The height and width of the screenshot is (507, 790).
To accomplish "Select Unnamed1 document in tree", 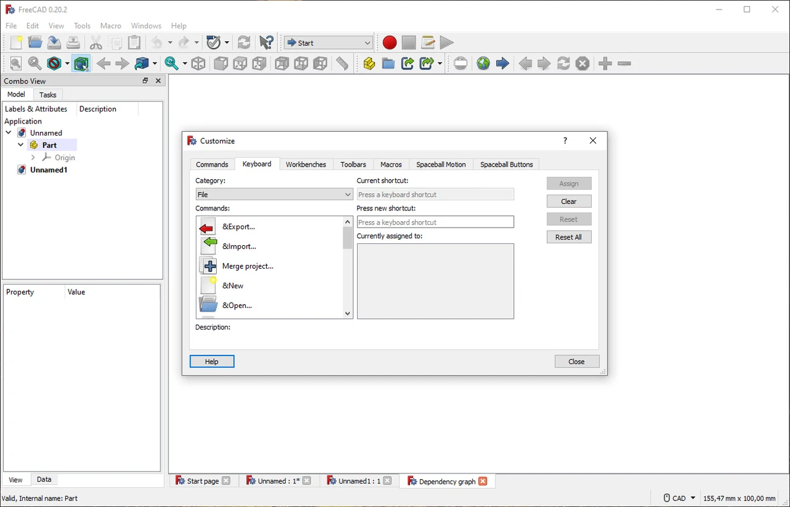I will [49, 170].
